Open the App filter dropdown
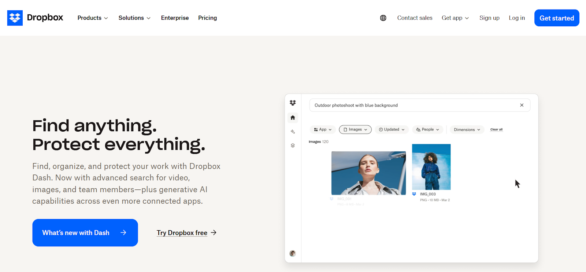586x272 pixels. (323, 129)
